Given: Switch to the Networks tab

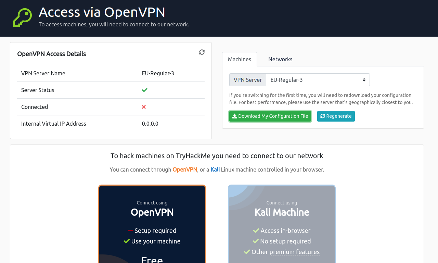Looking at the screenshot, I should coord(280,59).
